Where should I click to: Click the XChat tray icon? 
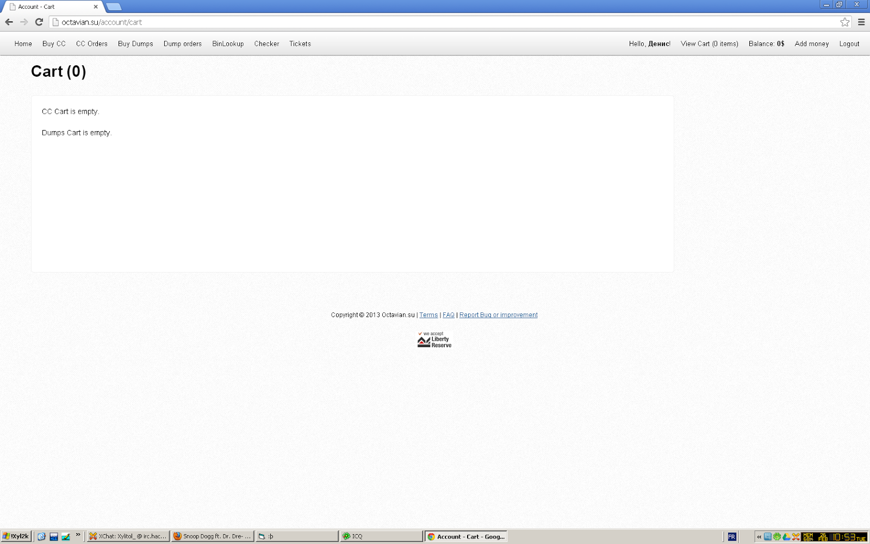(796, 537)
